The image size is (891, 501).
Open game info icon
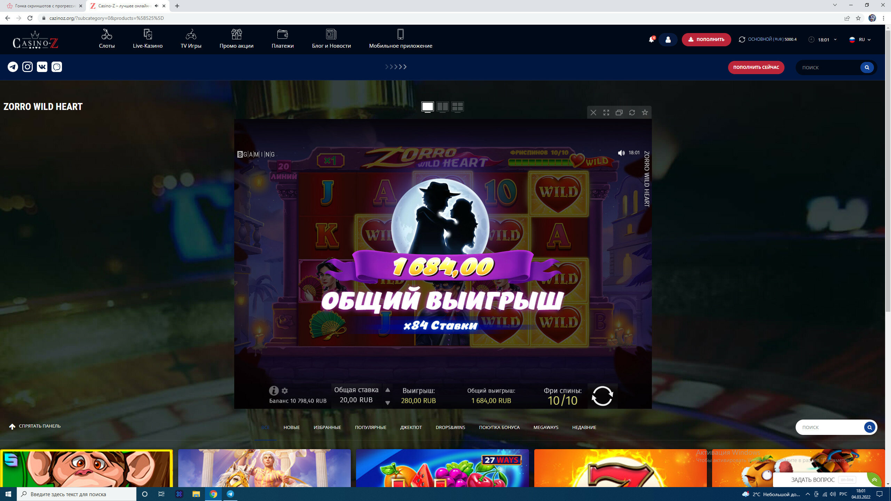click(x=274, y=390)
